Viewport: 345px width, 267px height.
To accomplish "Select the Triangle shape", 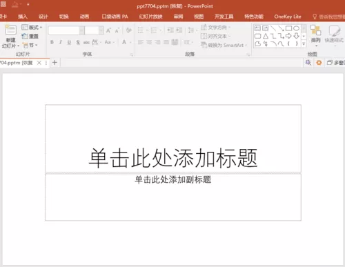I will pyautogui.click(x=266, y=36).
